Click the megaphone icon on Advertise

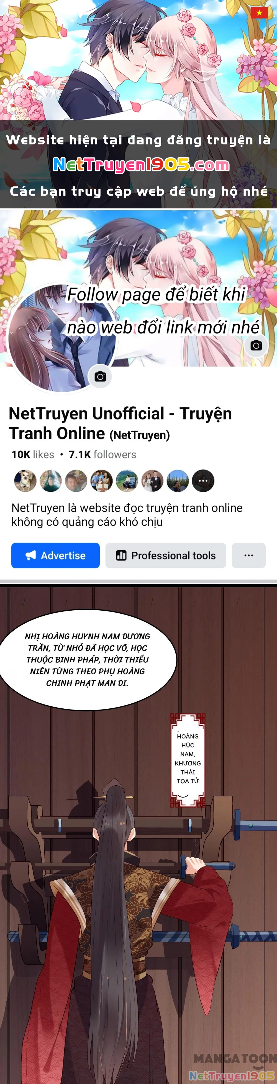click(31, 555)
